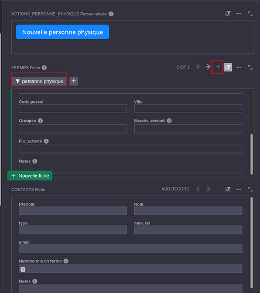The image size is (260, 293).
Task: Expand the FERMES widget to fullscreen
Action: coord(250,67)
